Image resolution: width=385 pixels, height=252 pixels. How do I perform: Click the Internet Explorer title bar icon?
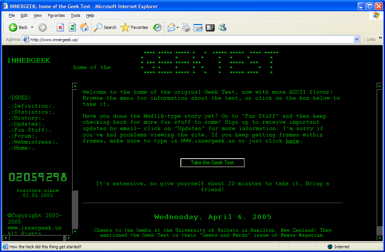5,6
